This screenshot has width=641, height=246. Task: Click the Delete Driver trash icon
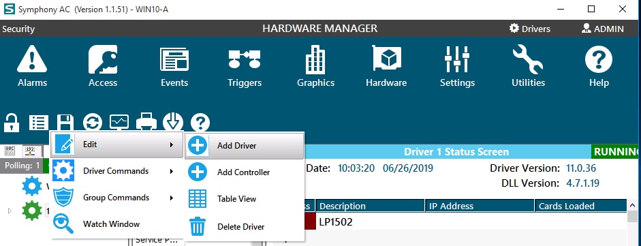pos(198,226)
